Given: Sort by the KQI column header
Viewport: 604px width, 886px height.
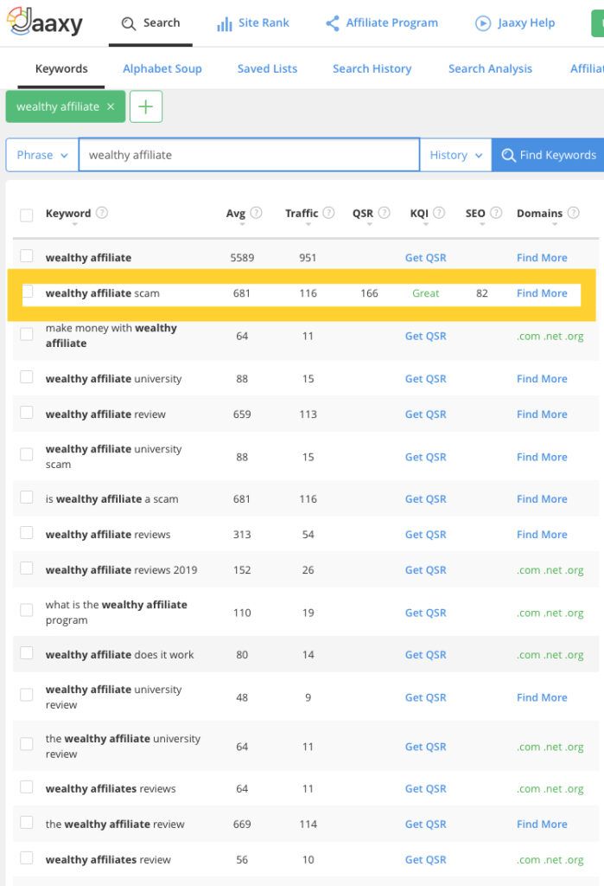Looking at the screenshot, I should click(x=419, y=214).
